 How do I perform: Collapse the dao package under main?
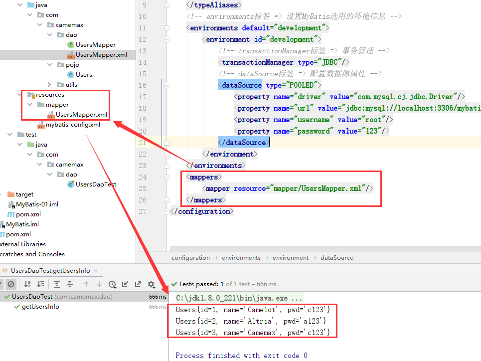[50, 35]
